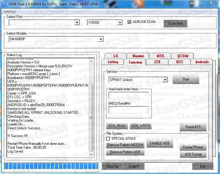The image size is (220, 174).
Task: Click the 'Platform:= msm8974' log line
Action: tap(34, 74)
